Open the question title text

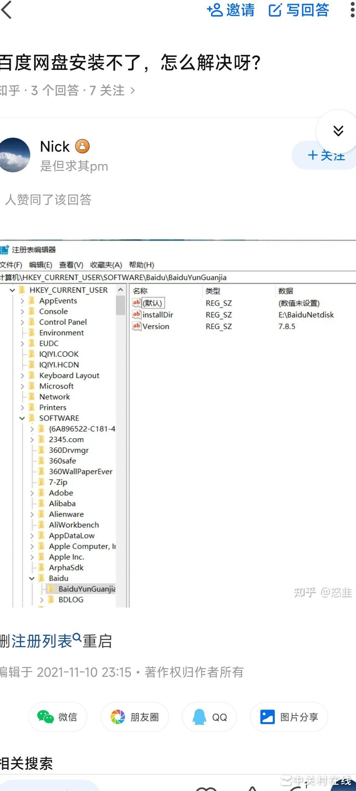pyautogui.click(x=130, y=63)
